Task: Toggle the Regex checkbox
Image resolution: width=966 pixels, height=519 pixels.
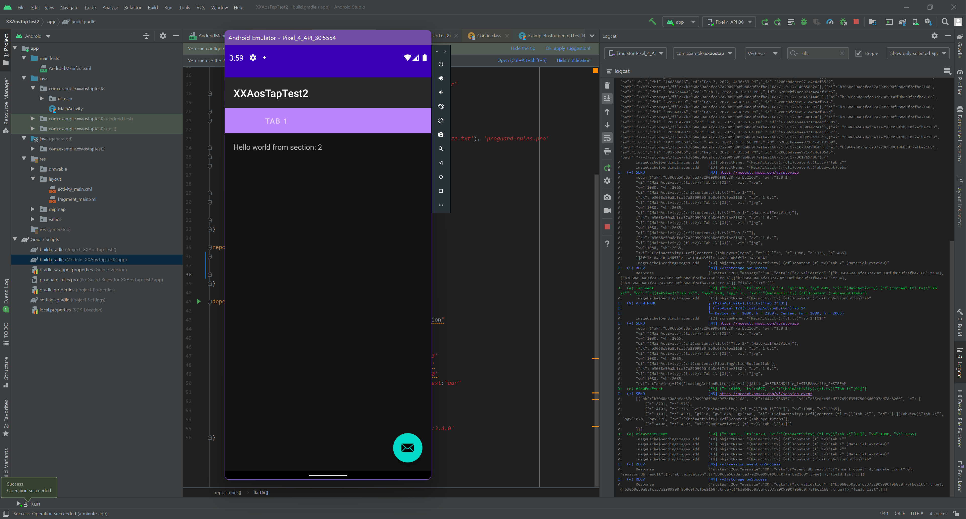Action: pyautogui.click(x=858, y=54)
